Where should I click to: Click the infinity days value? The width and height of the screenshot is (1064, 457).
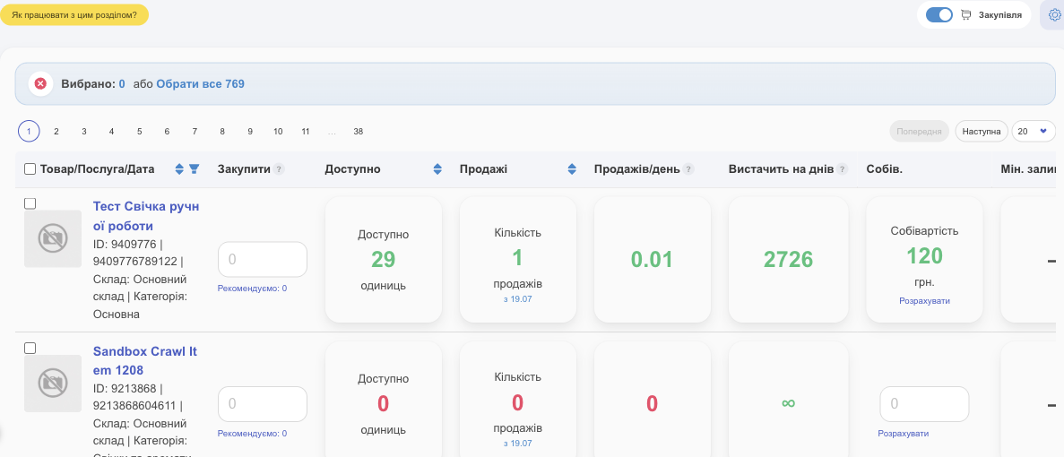[x=788, y=403]
